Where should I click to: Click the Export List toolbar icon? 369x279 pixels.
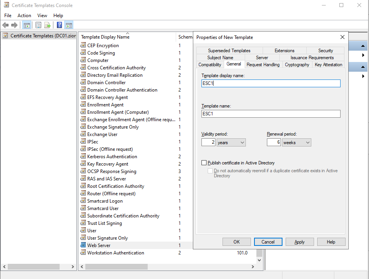tap(47, 25)
